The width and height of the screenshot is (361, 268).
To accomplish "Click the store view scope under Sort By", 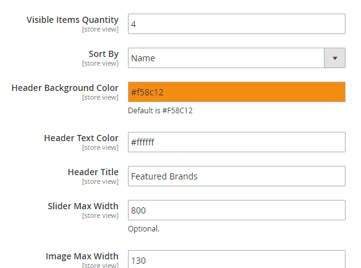I will coord(100,63).
